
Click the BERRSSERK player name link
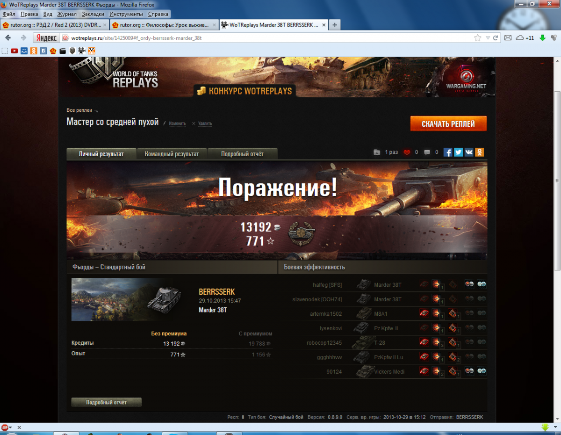(x=217, y=292)
